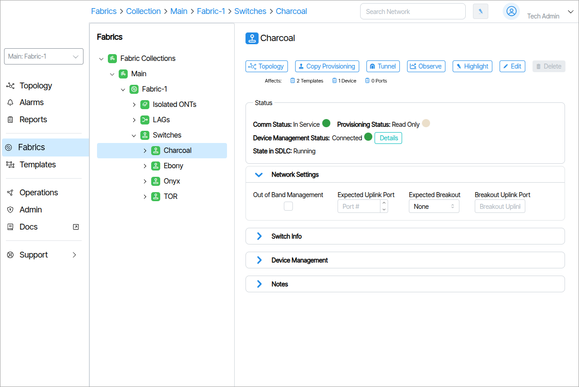
Task: Enable the Out of Band Management checkbox
Action: 288,206
